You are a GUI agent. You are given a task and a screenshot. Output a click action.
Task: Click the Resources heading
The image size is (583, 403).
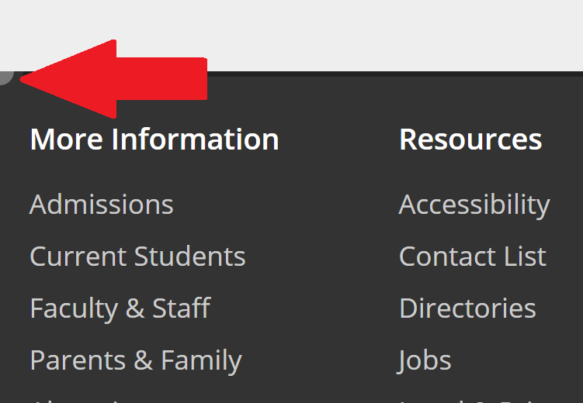click(x=470, y=139)
